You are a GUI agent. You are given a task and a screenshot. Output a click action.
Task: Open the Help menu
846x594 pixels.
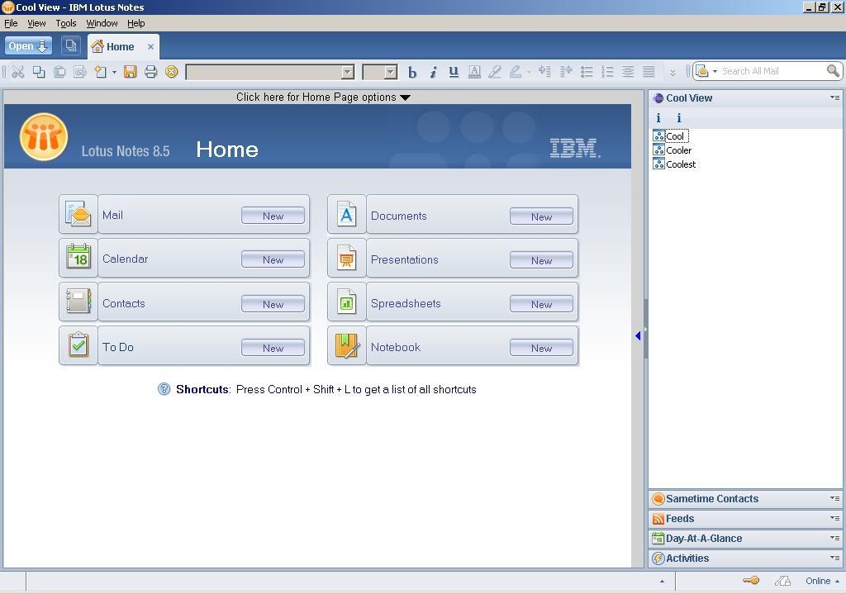[x=136, y=23]
